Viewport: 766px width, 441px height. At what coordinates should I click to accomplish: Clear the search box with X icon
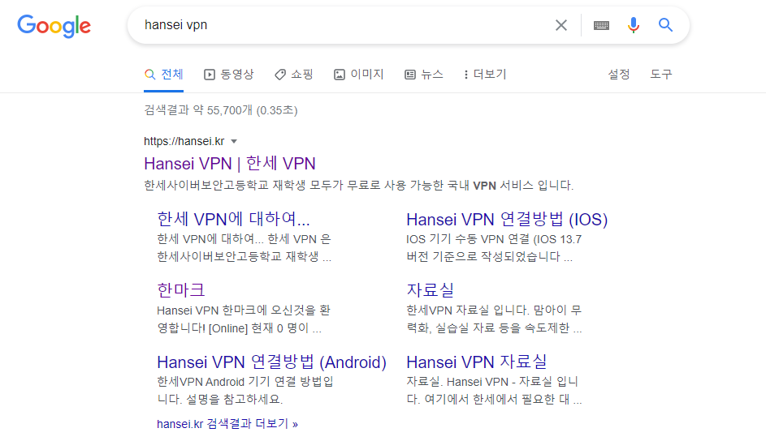tap(560, 25)
